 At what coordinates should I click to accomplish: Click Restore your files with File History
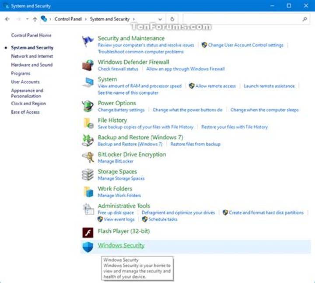tap(234, 127)
